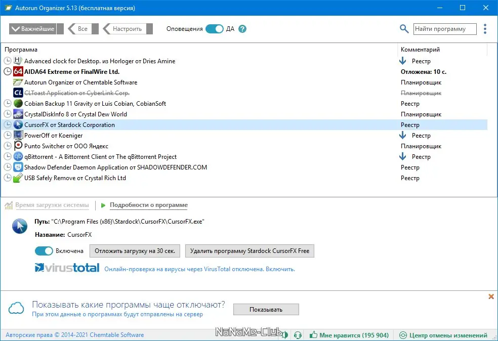The height and width of the screenshot is (341, 498).
Task: Click the clock icon next to Punto Switcher
Action: coord(8,146)
